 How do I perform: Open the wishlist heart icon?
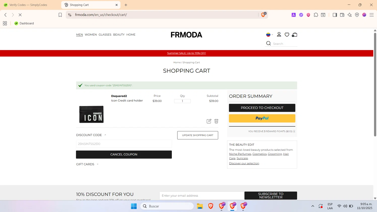point(287,35)
